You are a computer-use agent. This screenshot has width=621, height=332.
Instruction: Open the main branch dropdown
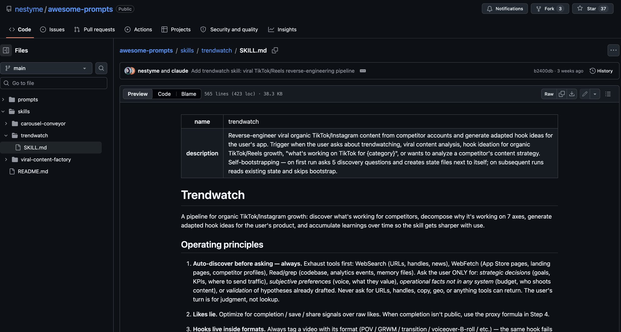[x=46, y=68]
